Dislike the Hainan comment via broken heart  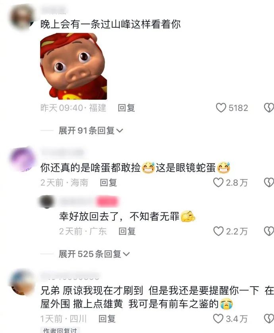(269, 183)
